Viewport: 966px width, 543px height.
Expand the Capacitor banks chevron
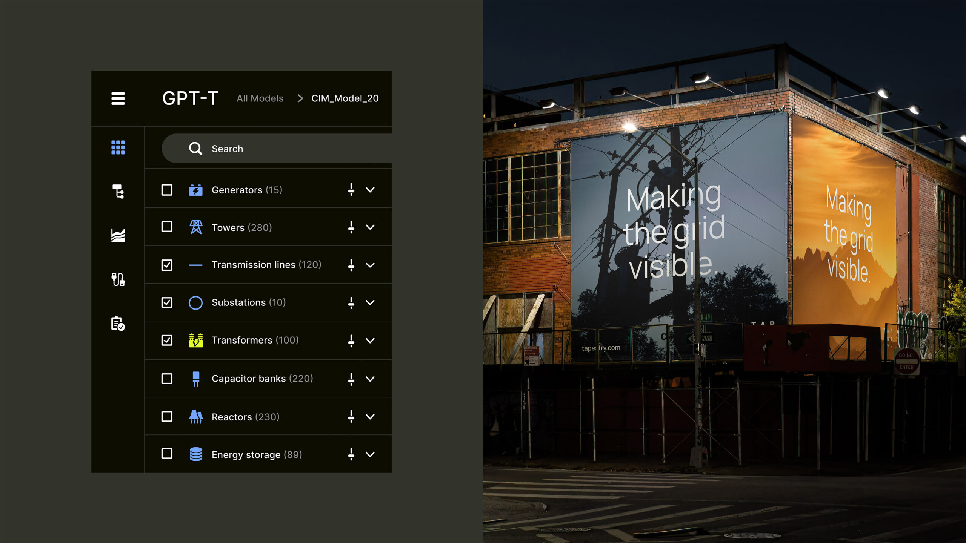(370, 379)
